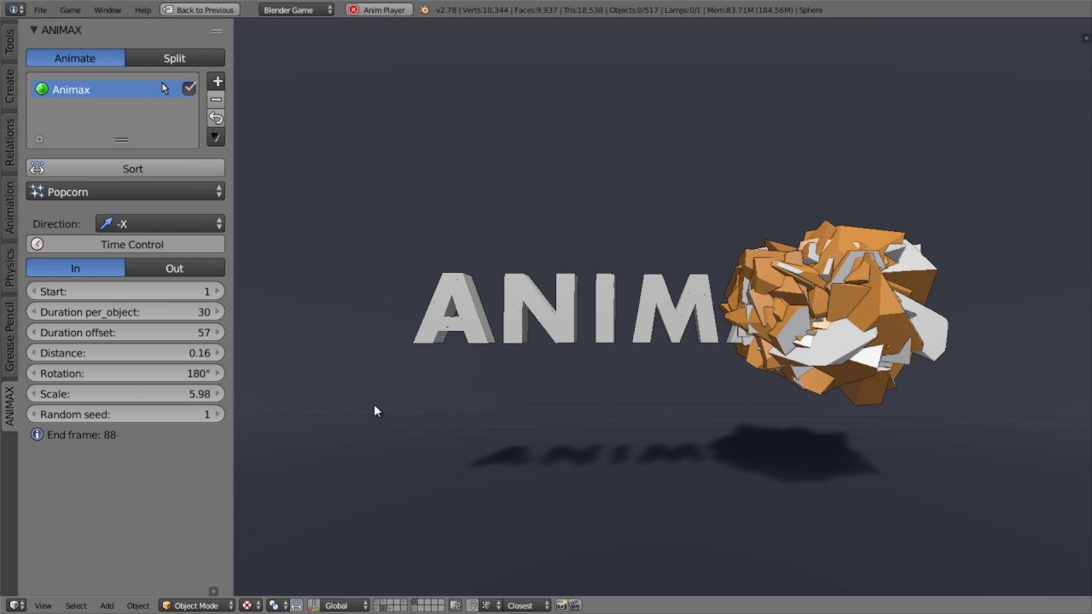This screenshot has height=614, width=1092.
Task: Open the File menu
Action: pyautogui.click(x=40, y=10)
